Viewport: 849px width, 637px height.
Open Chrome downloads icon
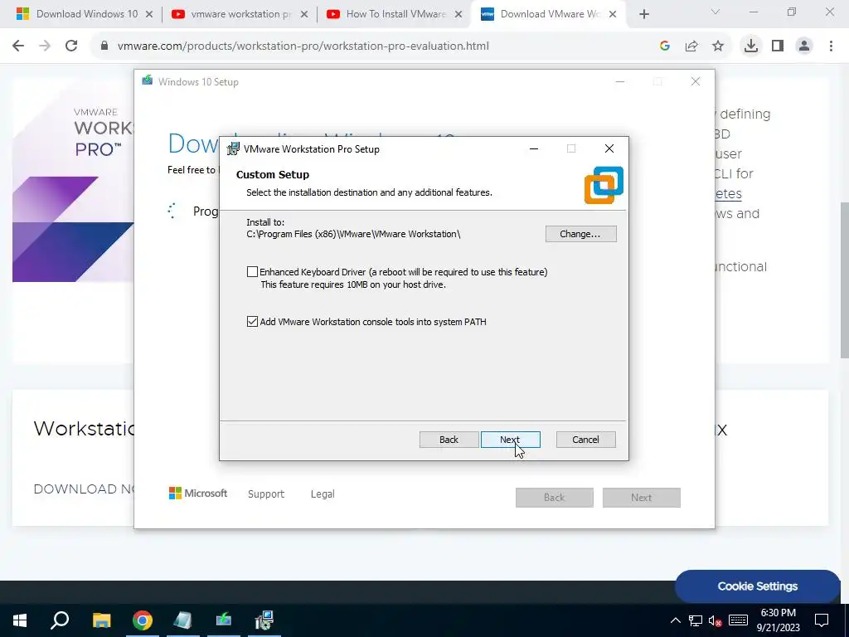click(751, 46)
